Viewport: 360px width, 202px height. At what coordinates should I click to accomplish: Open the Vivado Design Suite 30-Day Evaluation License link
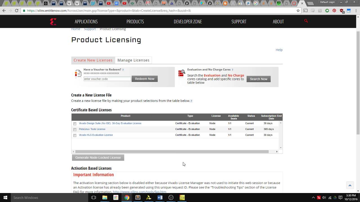point(110,123)
